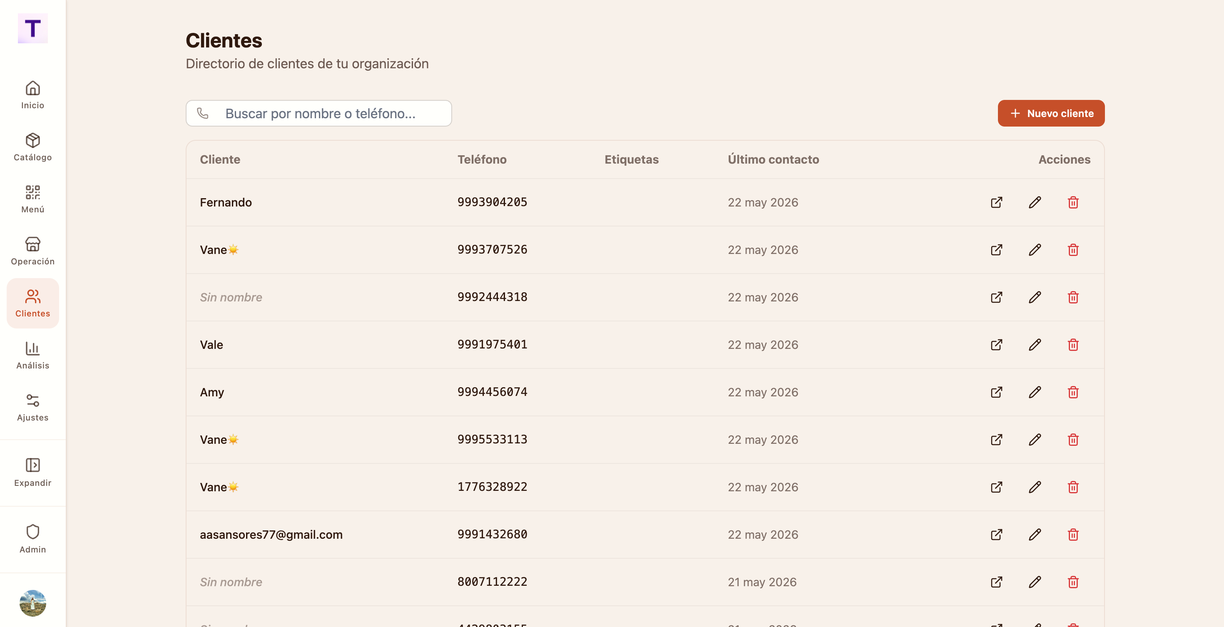Focus the search by name or phone field

click(x=319, y=113)
